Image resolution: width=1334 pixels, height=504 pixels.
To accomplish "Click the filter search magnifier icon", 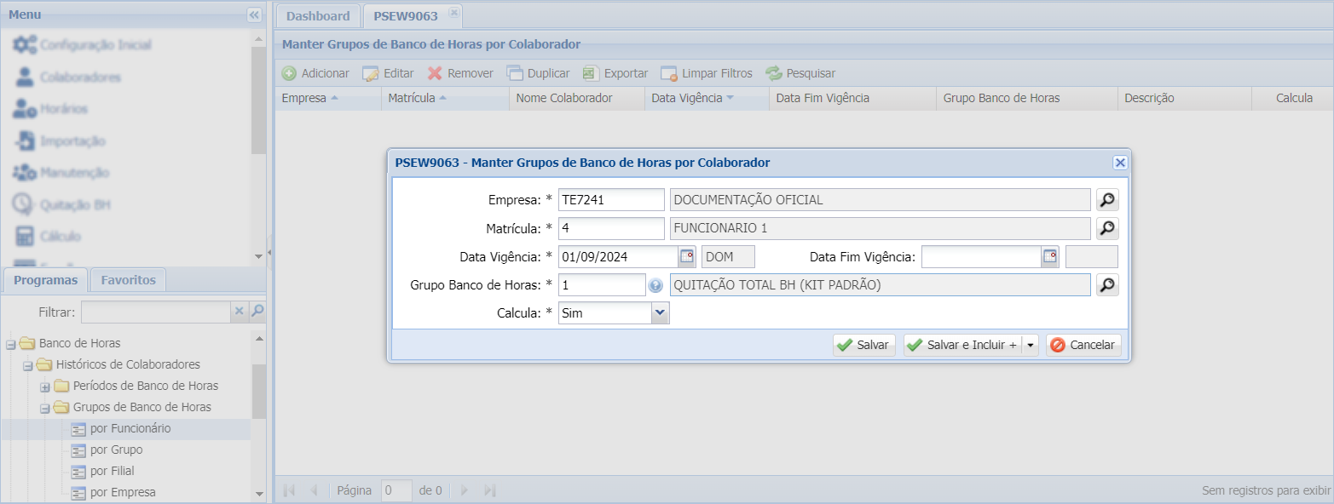I will 258,312.
